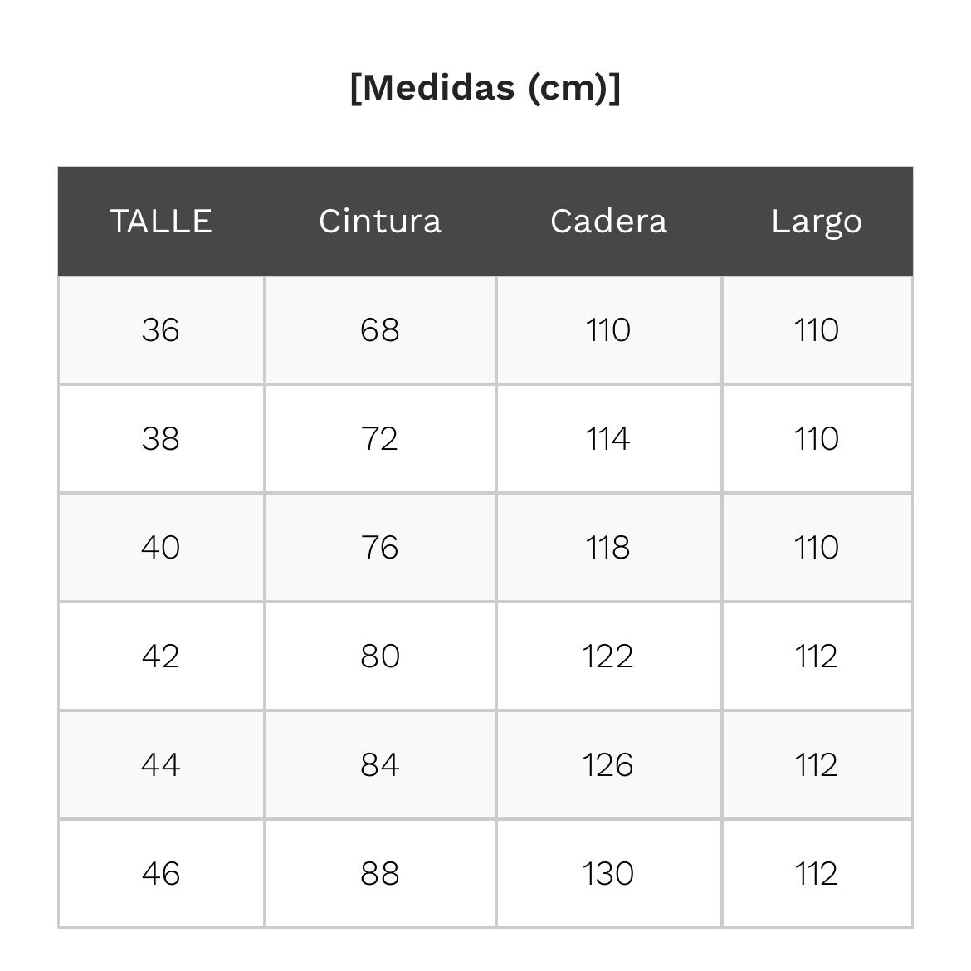971x971 pixels.
Task: Click the Cadera column header
Action: (608, 221)
